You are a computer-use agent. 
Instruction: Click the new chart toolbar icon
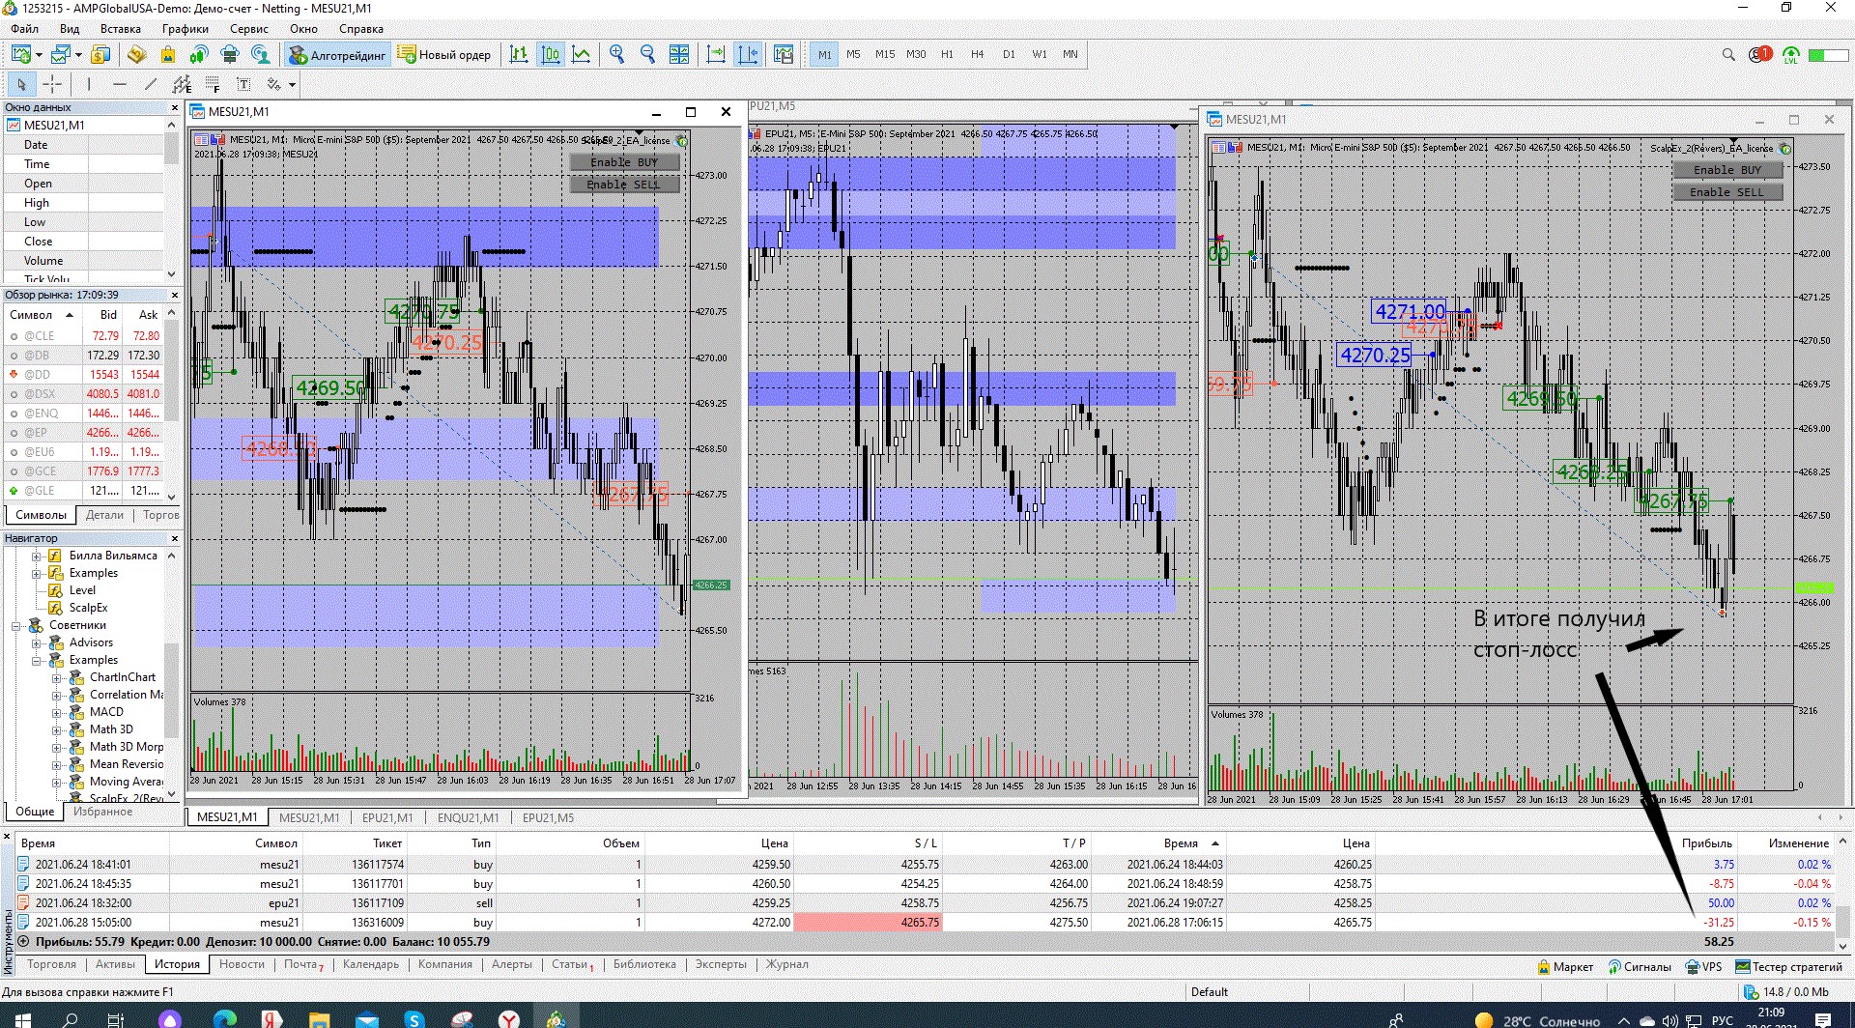point(21,54)
